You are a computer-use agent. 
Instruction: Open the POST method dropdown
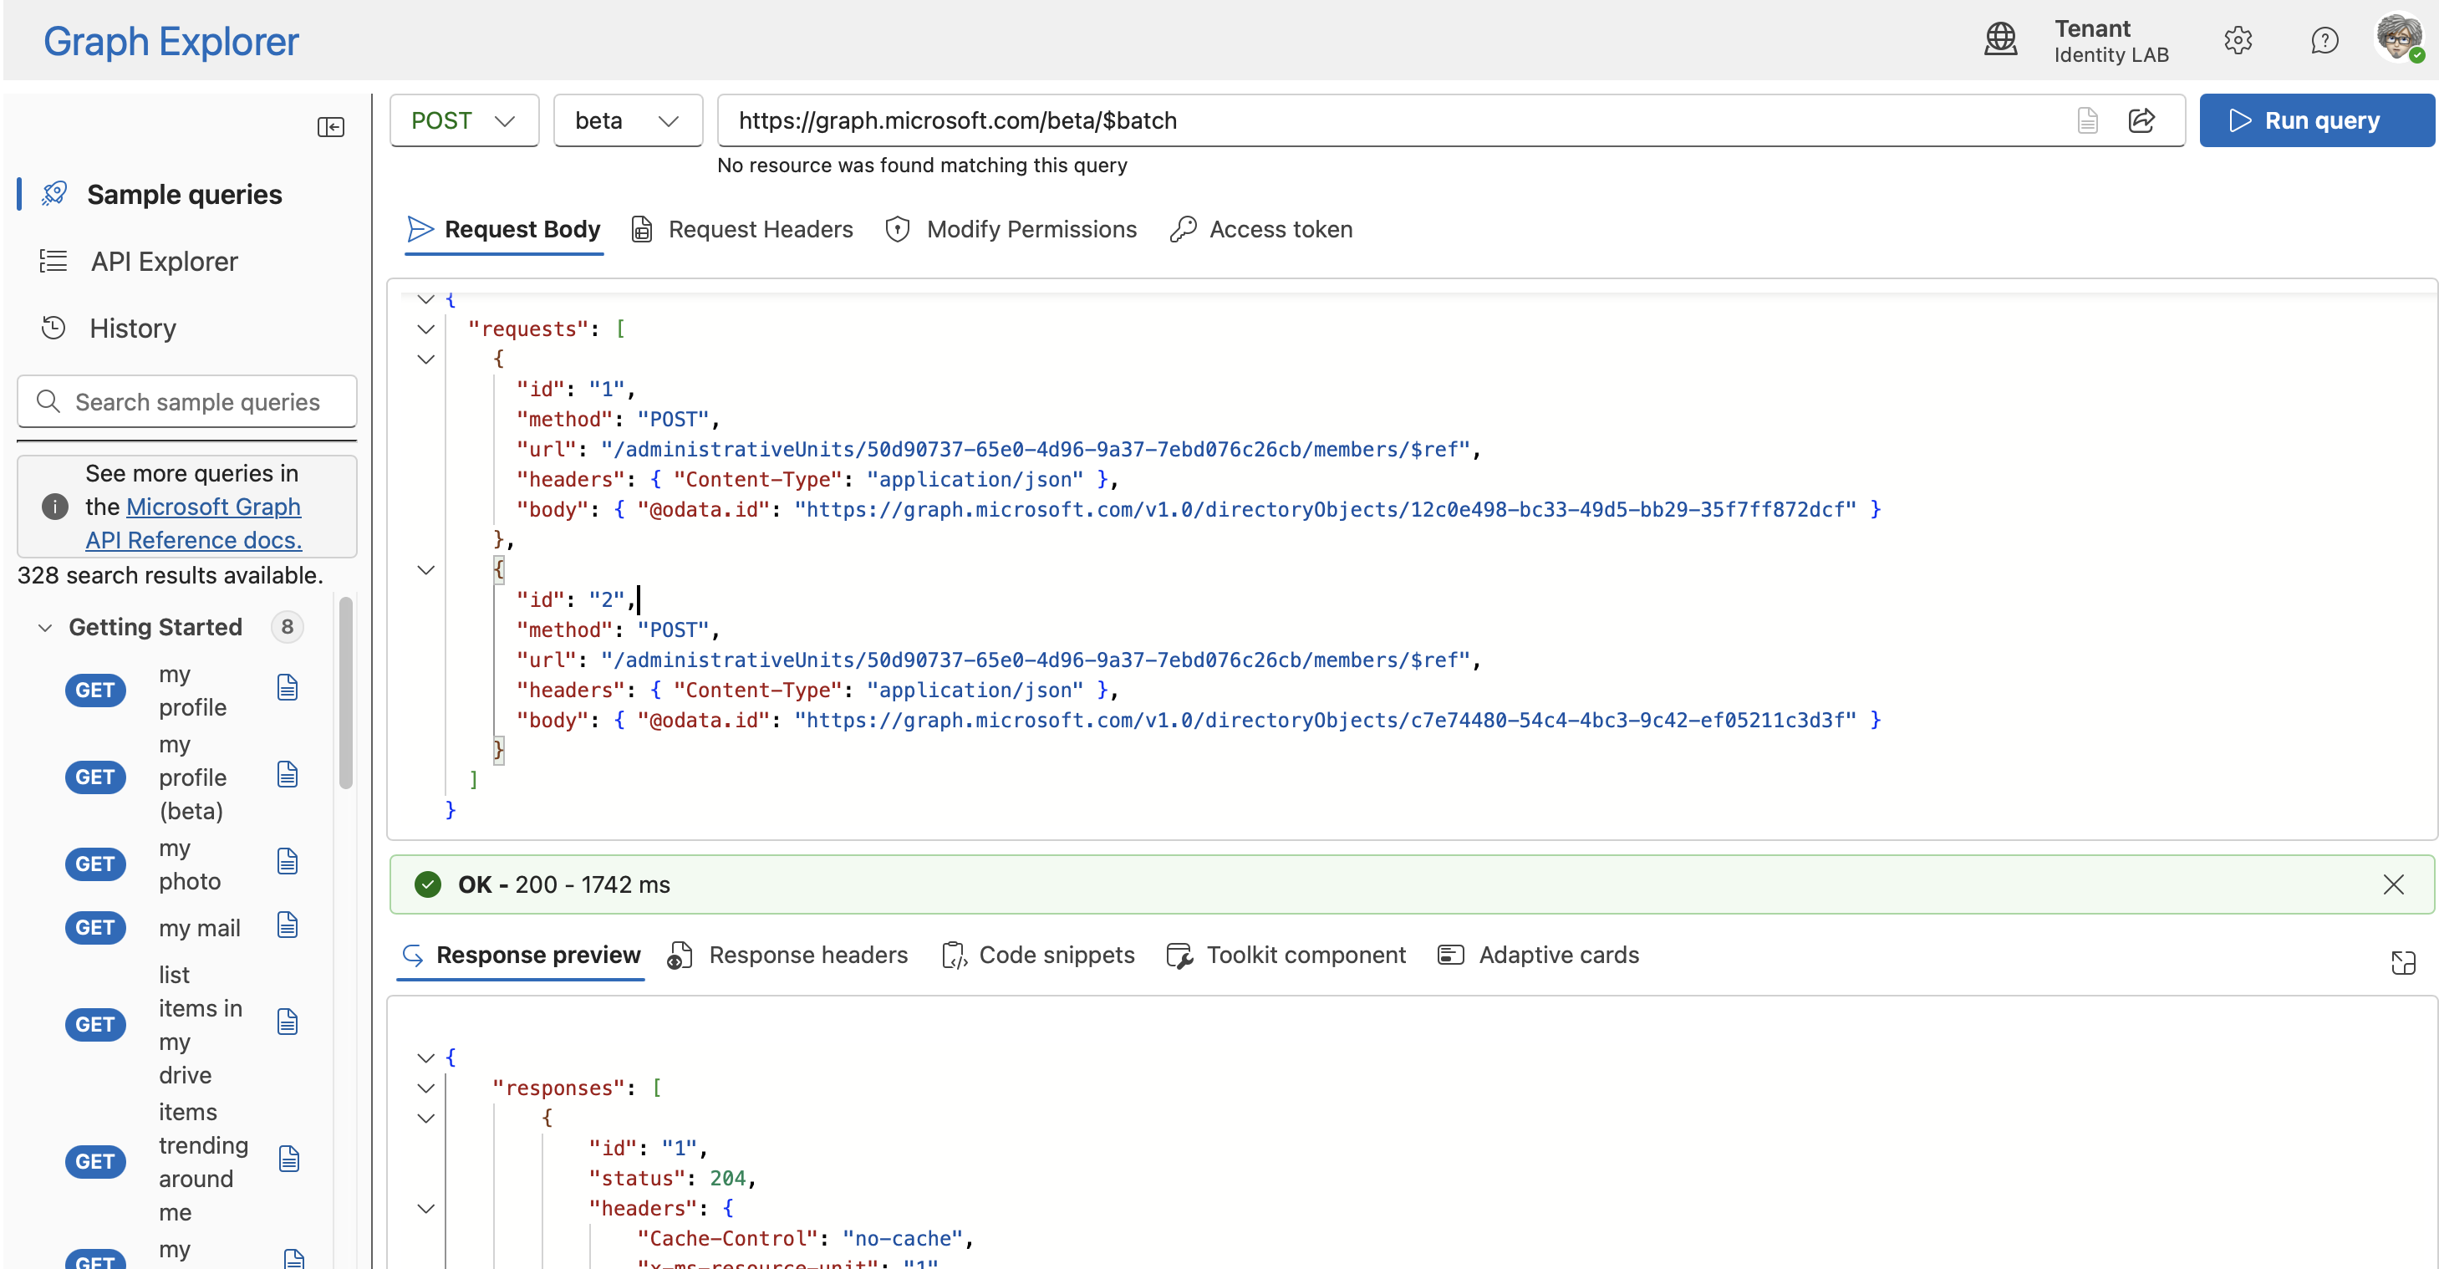tap(464, 120)
